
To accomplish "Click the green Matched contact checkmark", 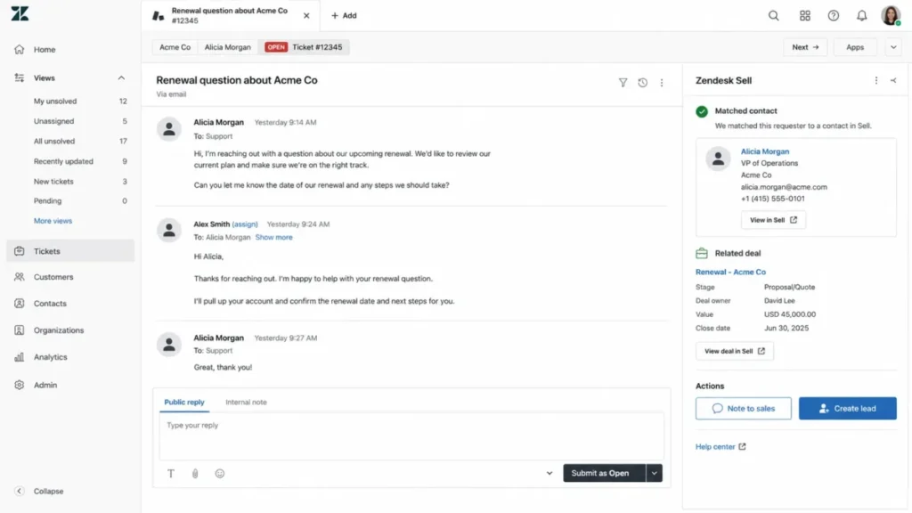I will 702,111.
